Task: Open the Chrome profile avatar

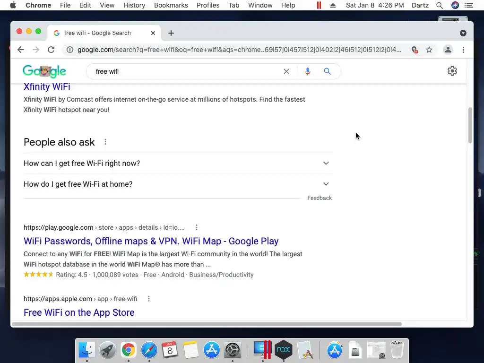Action: (x=448, y=50)
